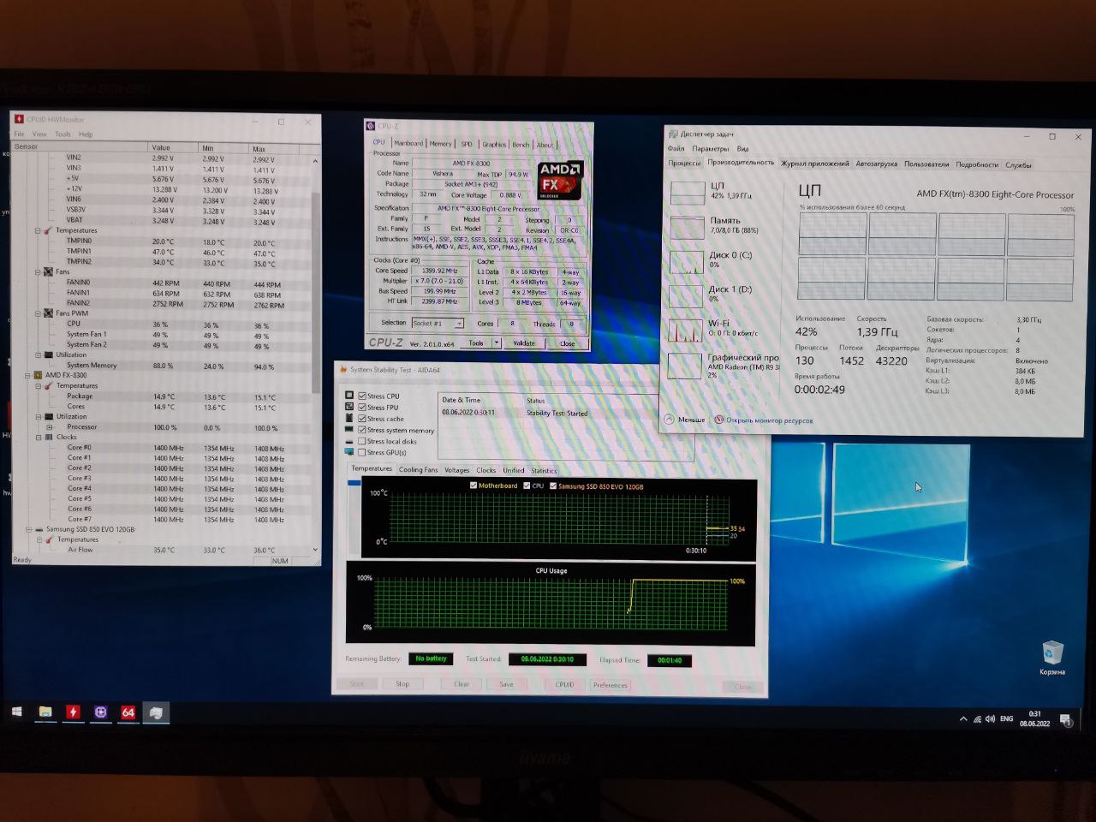Click the Stress local disks drive icon

pyautogui.click(x=349, y=441)
